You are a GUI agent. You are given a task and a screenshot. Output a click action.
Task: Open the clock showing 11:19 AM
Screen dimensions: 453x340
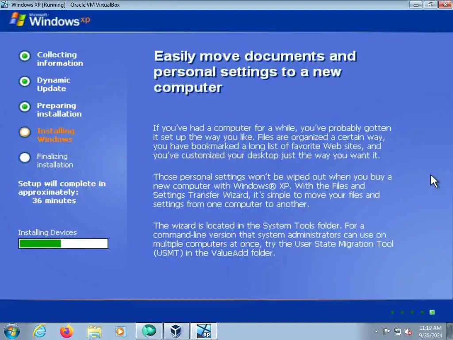coord(430,332)
